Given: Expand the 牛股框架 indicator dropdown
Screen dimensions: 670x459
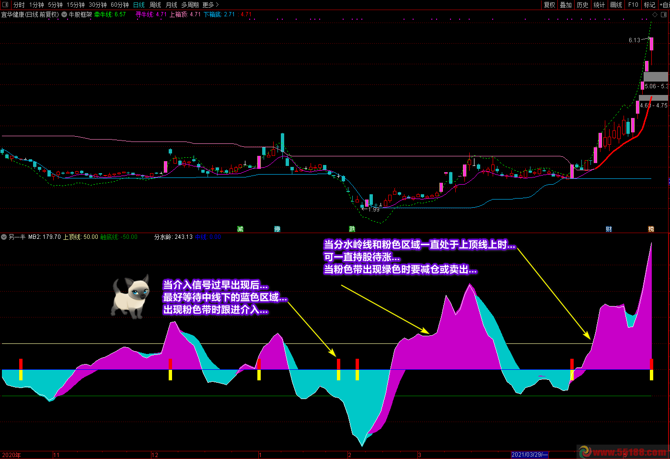Looking at the screenshot, I should click(64, 14).
